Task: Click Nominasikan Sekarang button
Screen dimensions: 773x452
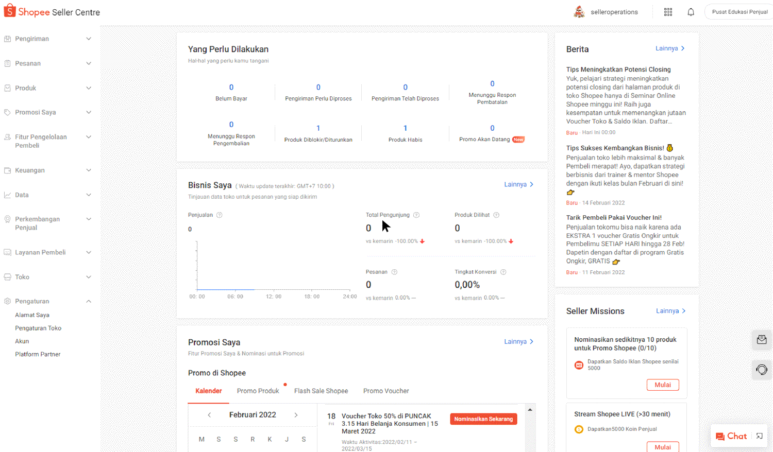Action: [483, 419]
